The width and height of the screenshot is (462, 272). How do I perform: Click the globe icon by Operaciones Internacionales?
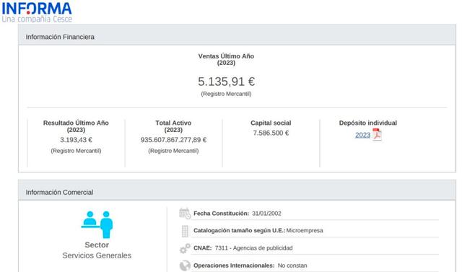coord(185,266)
